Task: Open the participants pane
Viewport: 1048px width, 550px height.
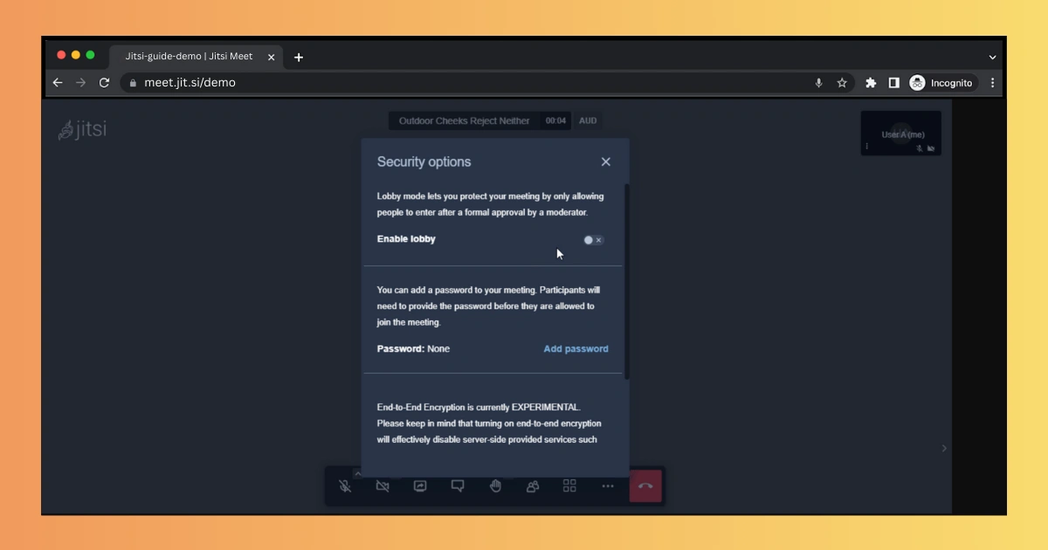Action: coord(533,486)
